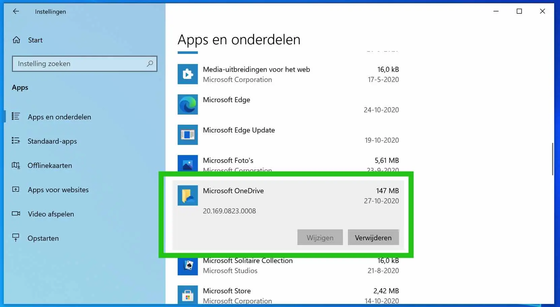
Task: Go to the Start settings page
Action: pyautogui.click(x=35, y=40)
